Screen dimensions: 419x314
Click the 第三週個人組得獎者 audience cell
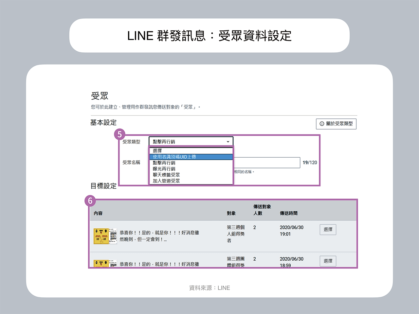236,234
